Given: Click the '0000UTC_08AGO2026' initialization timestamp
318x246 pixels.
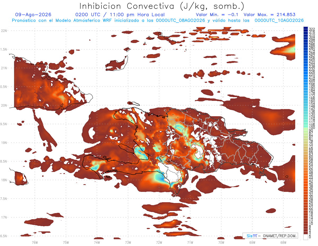Looking at the screenshot, I should pos(180,20).
